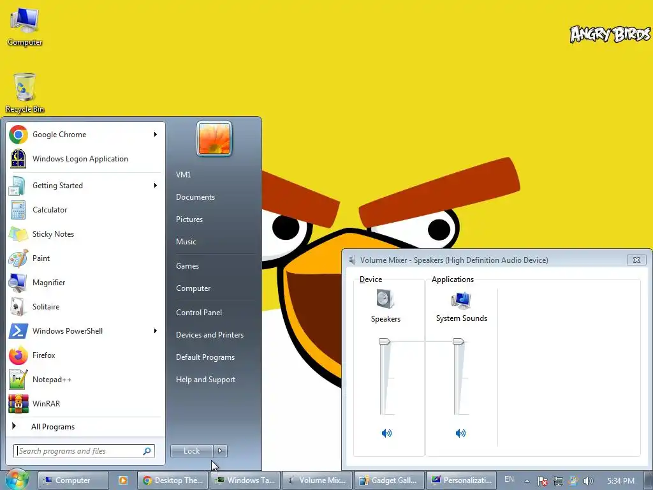The width and height of the screenshot is (653, 490).
Task: Click the search programs and files box
Action: [x=84, y=451]
